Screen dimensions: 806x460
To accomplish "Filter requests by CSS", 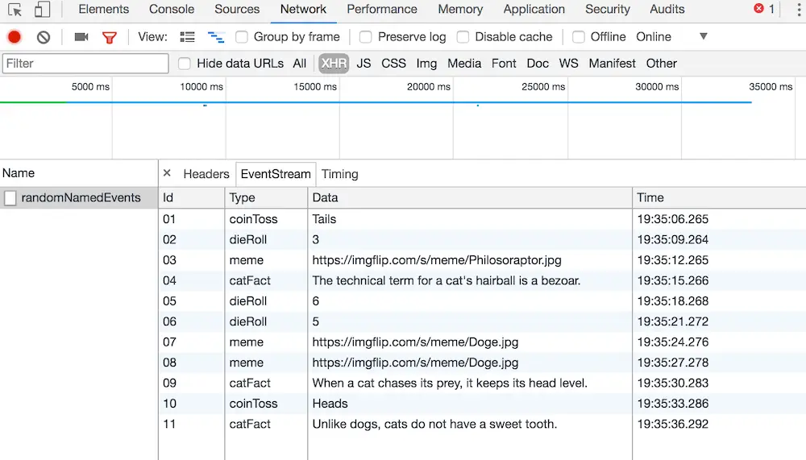I will pyautogui.click(x=394, y=64).
